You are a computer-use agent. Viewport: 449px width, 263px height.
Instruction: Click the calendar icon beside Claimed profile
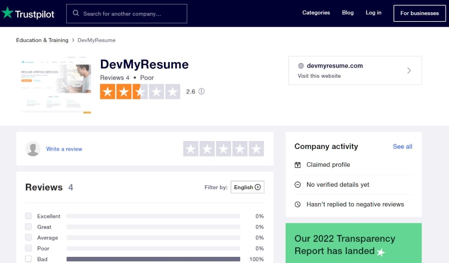tap(297, 165)
